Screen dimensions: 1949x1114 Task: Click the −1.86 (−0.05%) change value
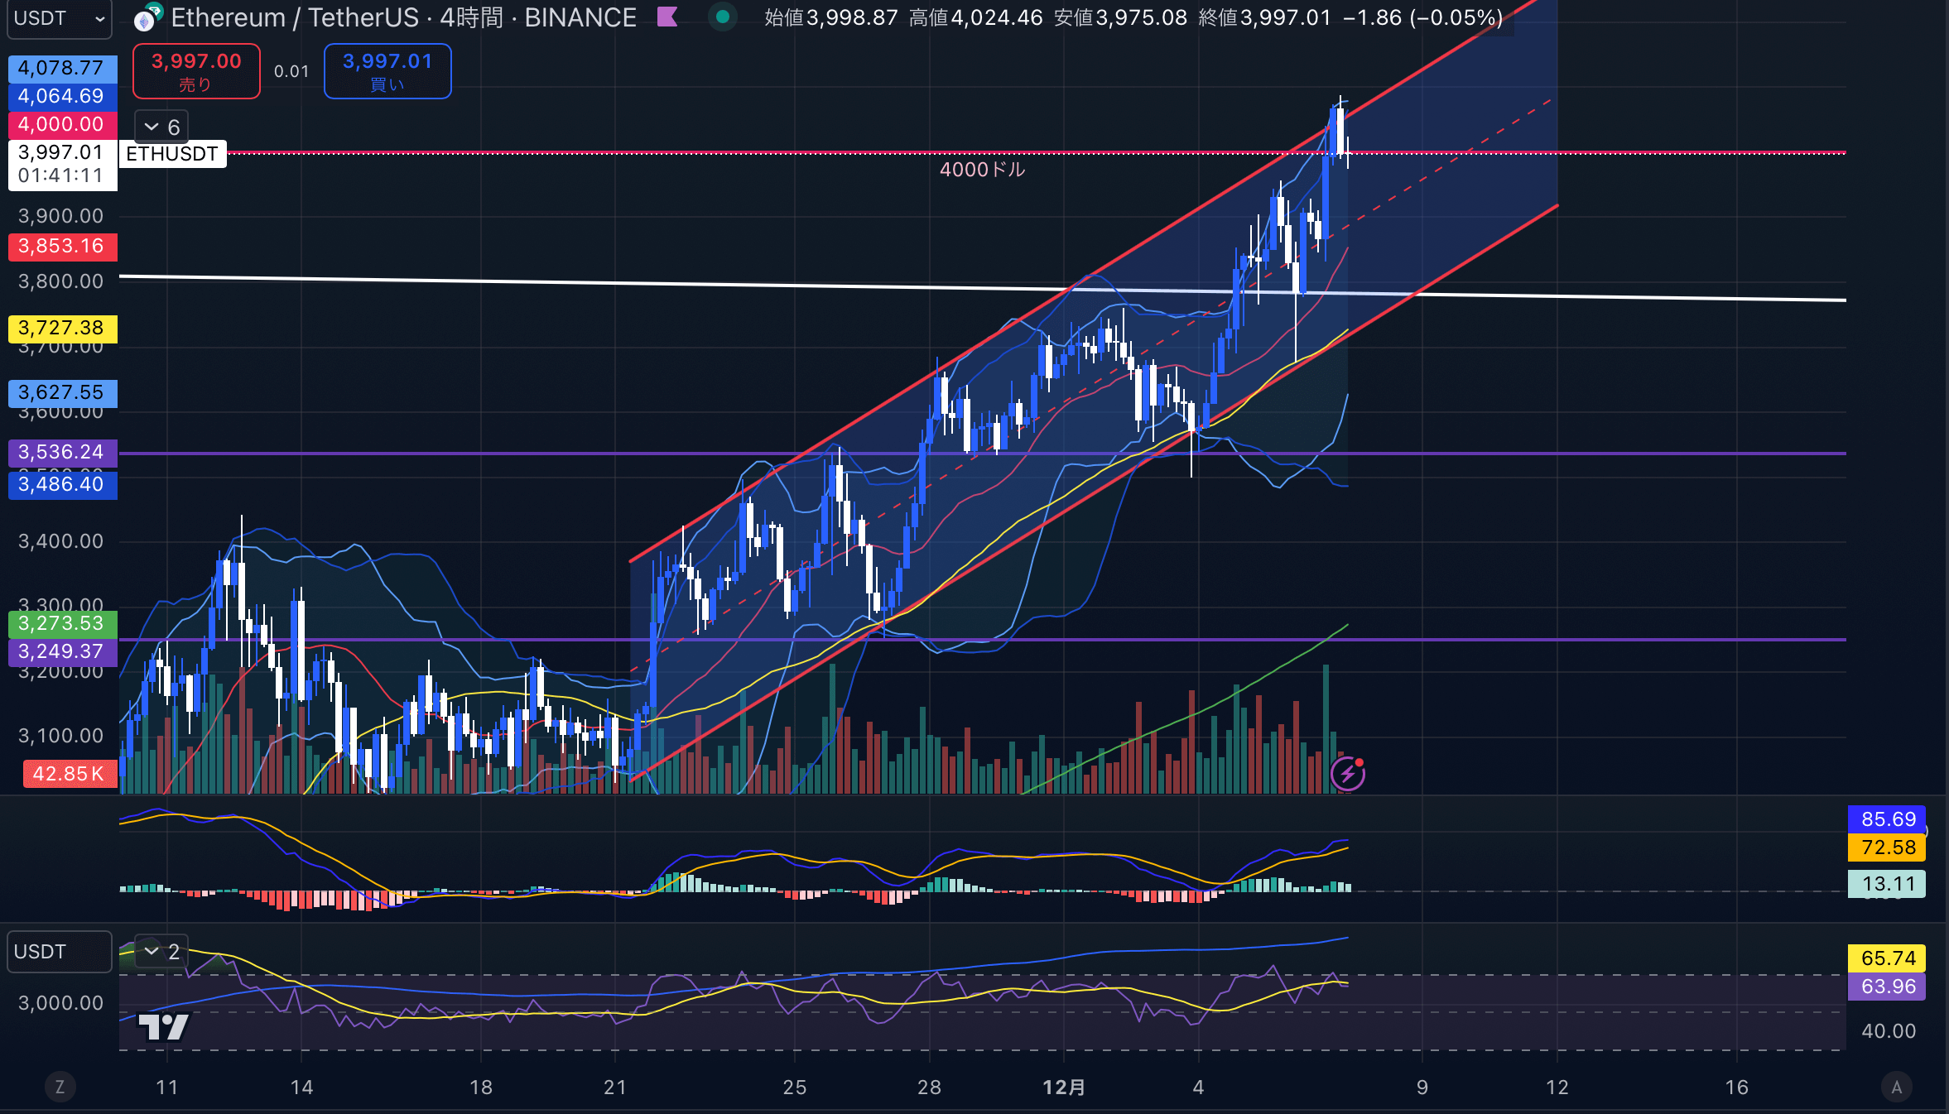[x=1422, y=17]
